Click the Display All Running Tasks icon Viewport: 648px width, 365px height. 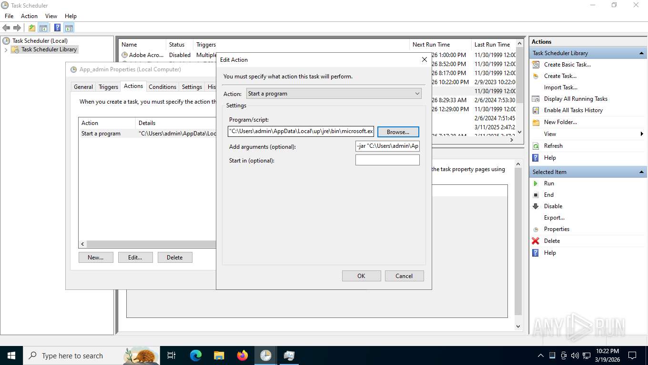536,99
